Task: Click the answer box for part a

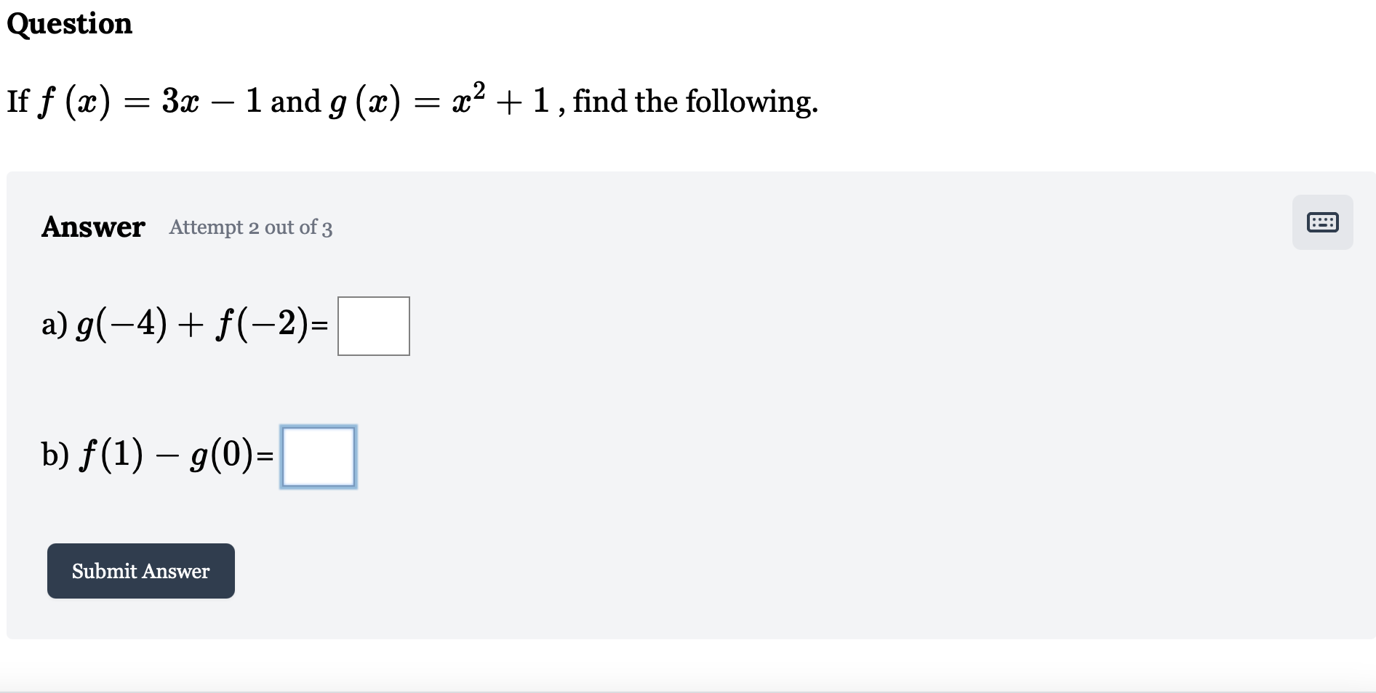Action: 373,325
